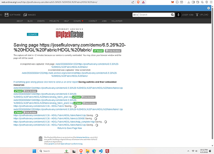
Task: Open File Explorer in the taskbar
Action: click(x=87, y=151)
